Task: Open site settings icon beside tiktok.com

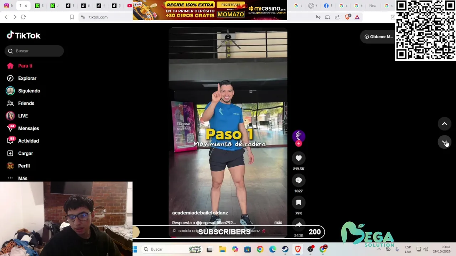Action: point(83,17)
